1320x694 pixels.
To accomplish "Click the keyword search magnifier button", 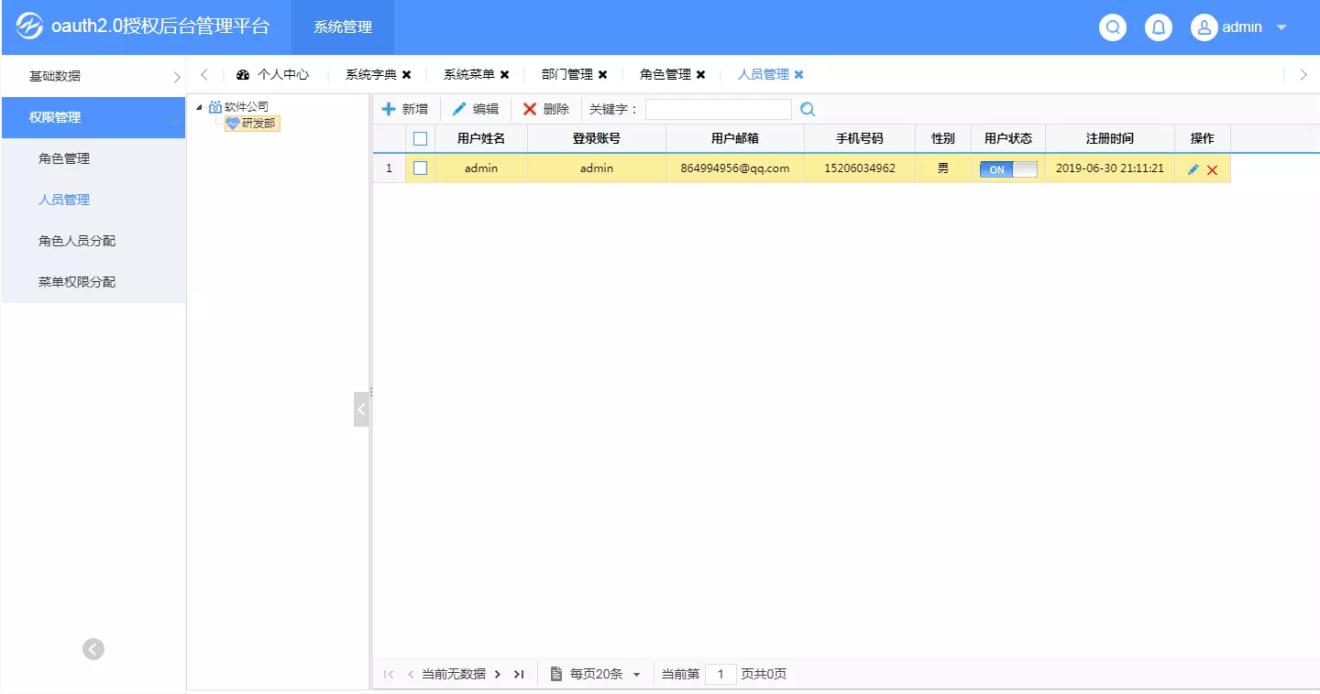I will tap(808, 109).
